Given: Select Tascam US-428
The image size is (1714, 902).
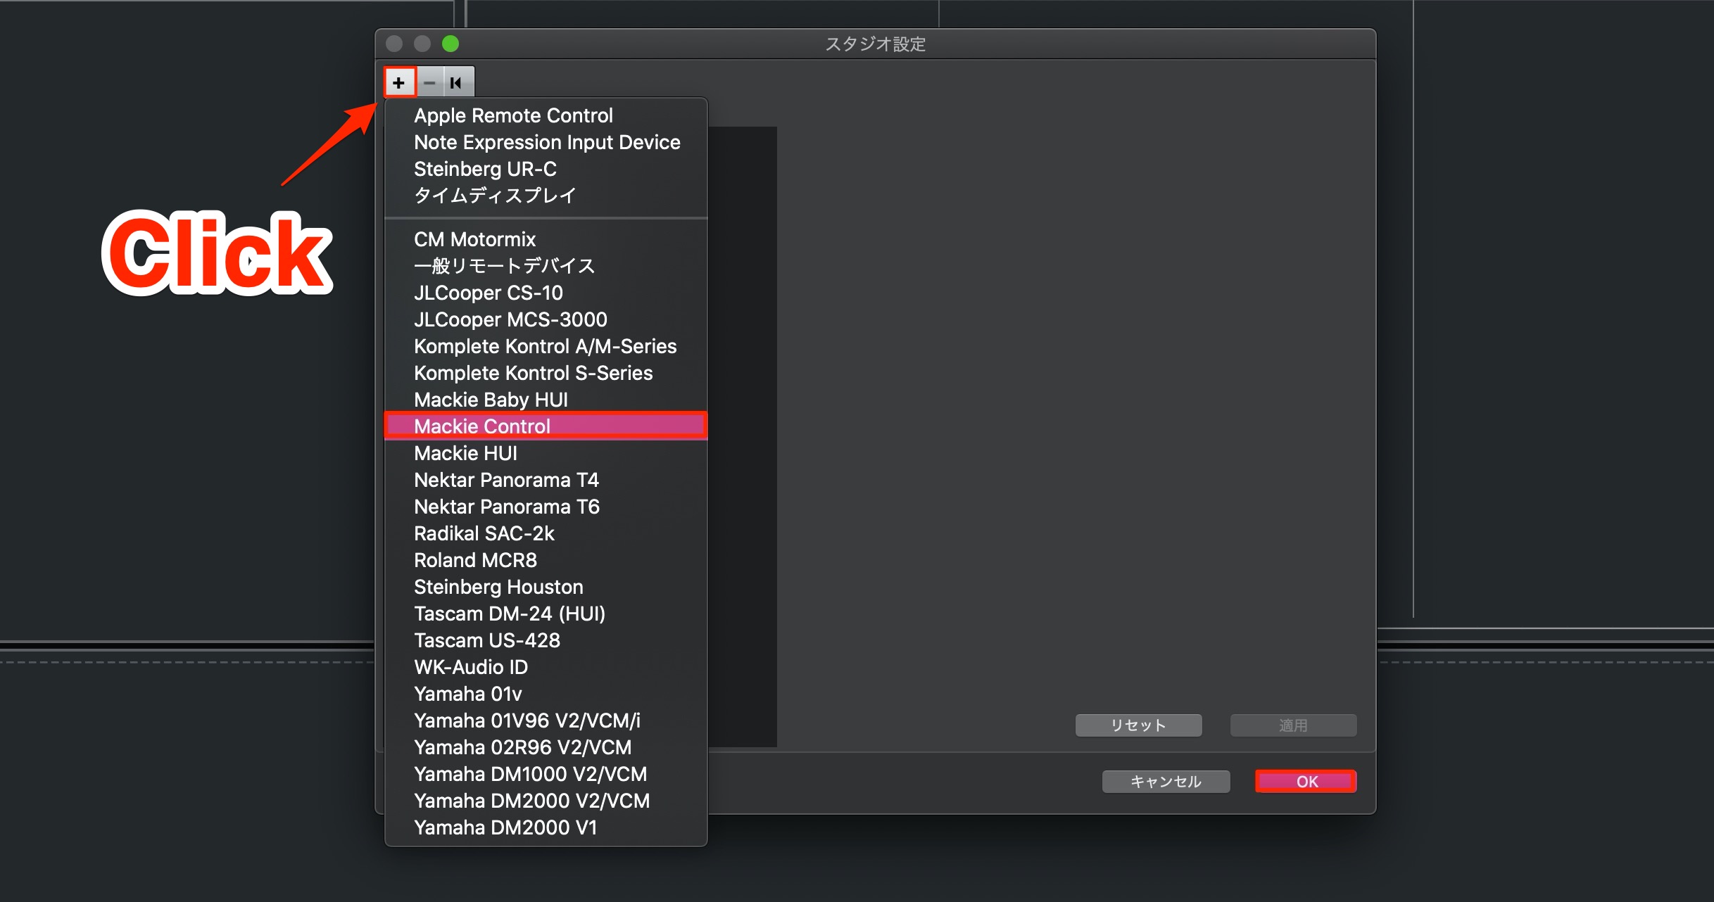Looking at the screenshot, I should (546, 640).
